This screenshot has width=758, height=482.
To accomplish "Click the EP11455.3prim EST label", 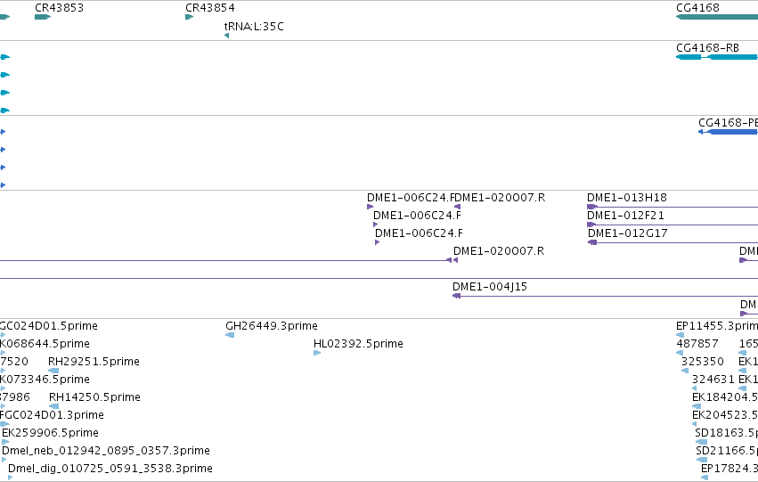I will coord(717,326).
